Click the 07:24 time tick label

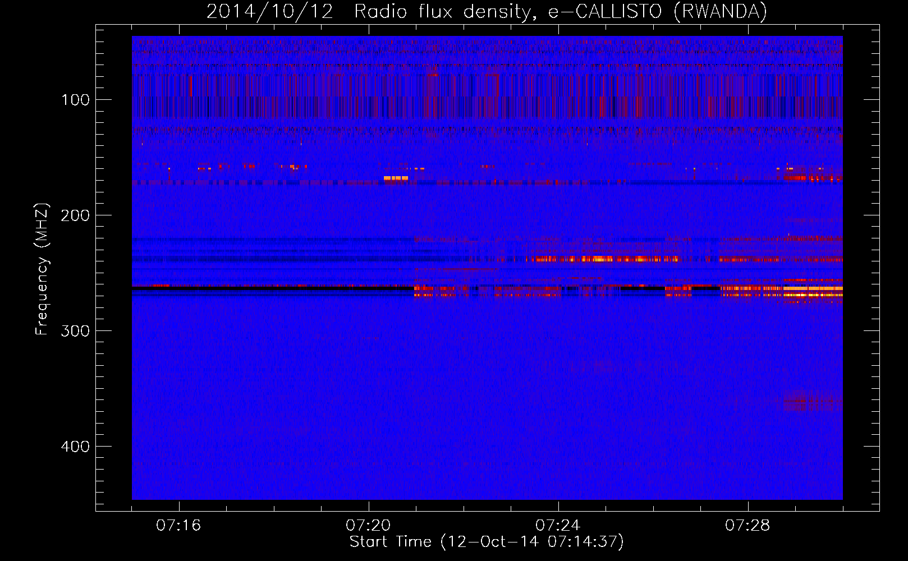point(558,525)
